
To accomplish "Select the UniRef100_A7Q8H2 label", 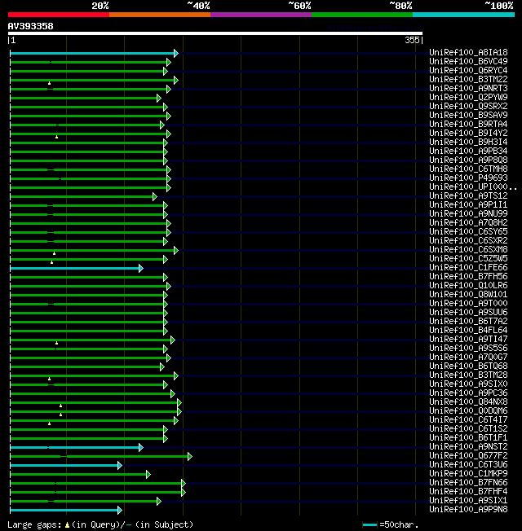I will coord(468,222).
